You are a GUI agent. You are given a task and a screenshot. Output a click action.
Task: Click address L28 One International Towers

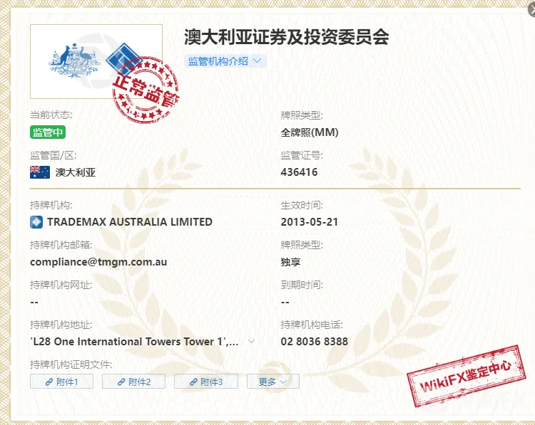pyautogui.click(x=134, y=342)
